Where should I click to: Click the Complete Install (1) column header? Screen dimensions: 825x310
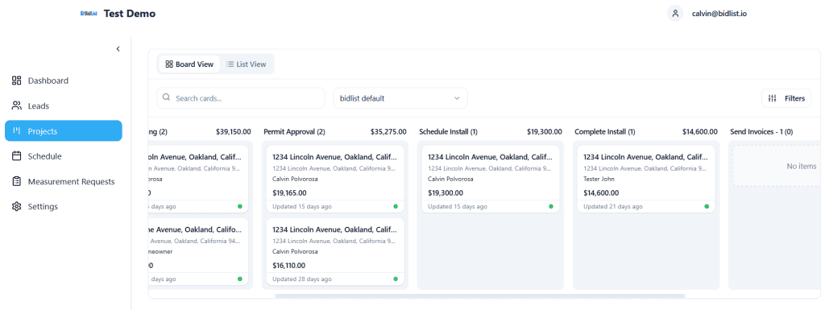point(605,131)
